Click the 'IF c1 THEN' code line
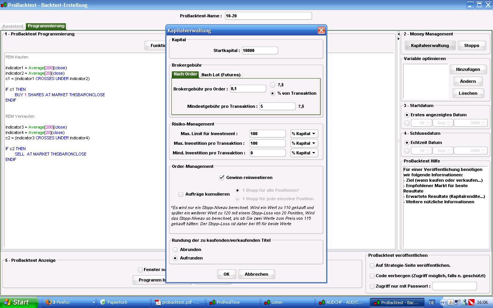 (15, 89)
